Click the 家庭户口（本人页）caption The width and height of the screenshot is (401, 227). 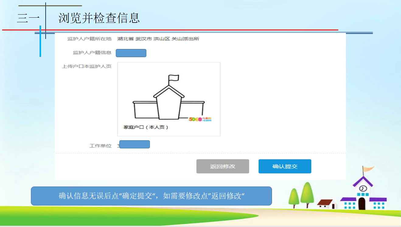(146, 127)
